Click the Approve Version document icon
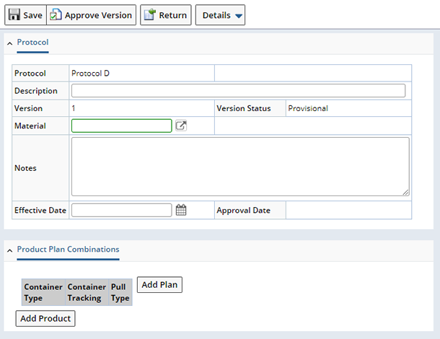The image size is (440, 339). coord(56,14)
